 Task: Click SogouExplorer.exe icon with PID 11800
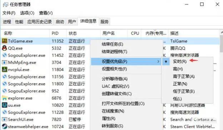[x=4, y=84]
